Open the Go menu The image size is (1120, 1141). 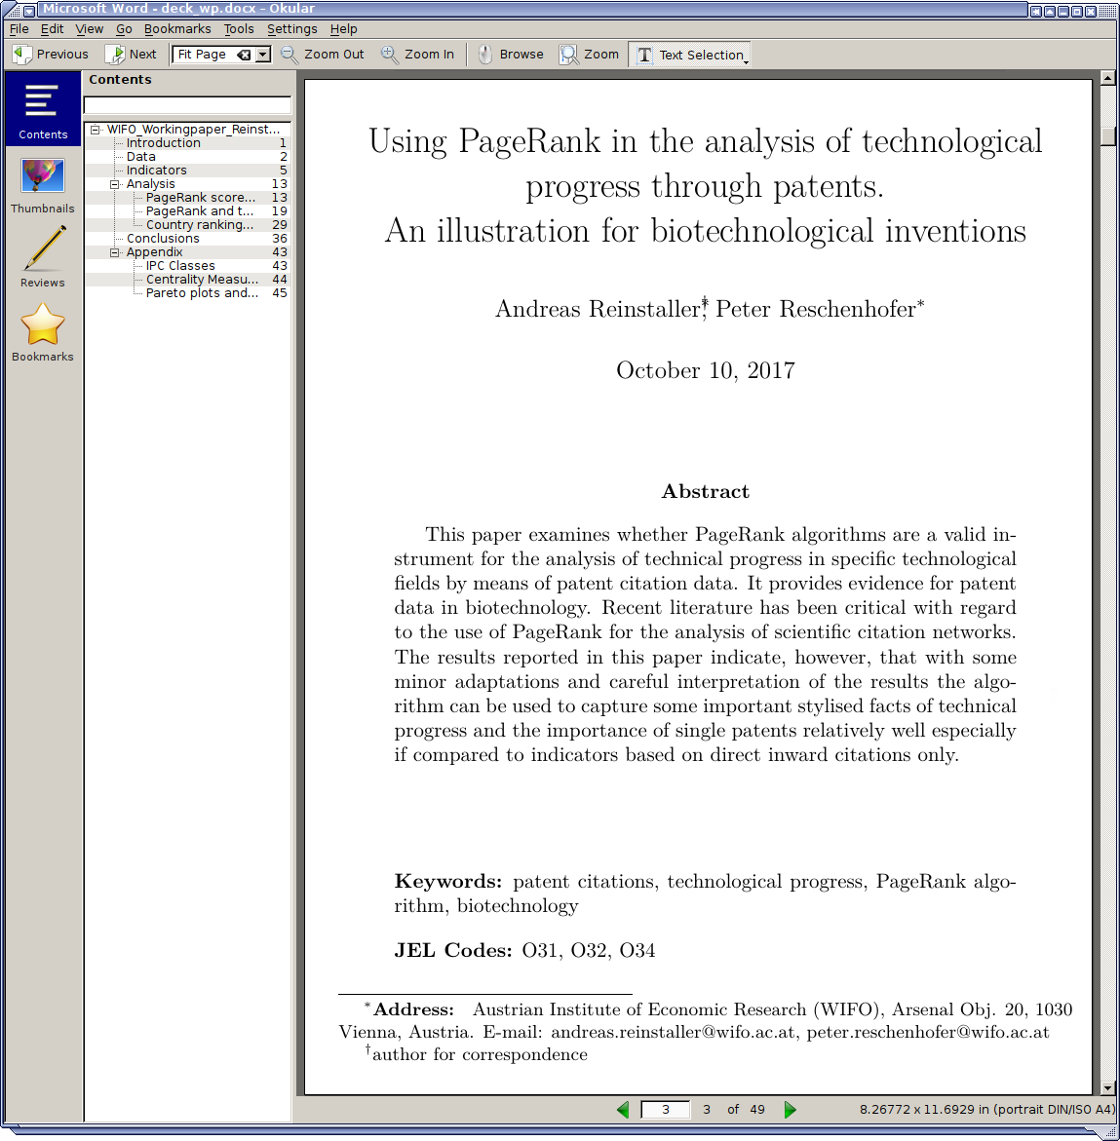point(124,29)
